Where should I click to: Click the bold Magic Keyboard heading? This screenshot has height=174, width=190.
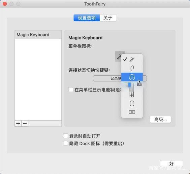(x=86, y=38)
